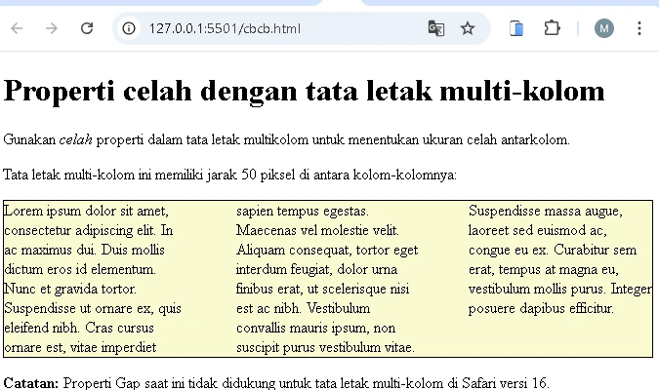Viewport: 659px width, 390px height.
Task: Open the profile avatar labeled M
Action: (604, 28)
